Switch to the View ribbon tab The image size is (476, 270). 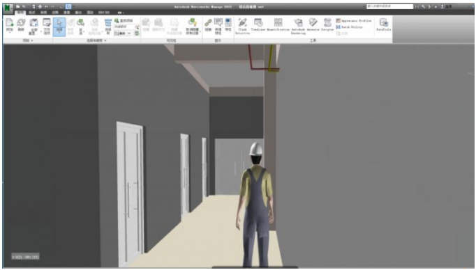pos(67,13)
